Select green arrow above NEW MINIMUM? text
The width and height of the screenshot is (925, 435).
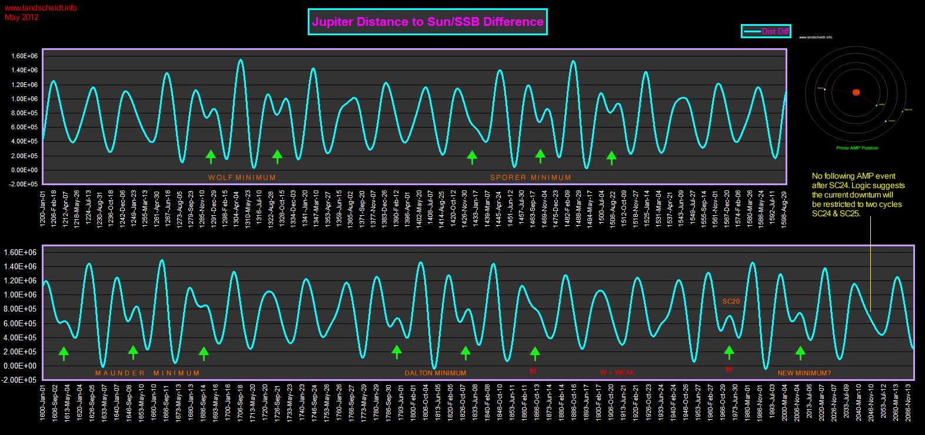pyautogui.click(x=800, y=353)
